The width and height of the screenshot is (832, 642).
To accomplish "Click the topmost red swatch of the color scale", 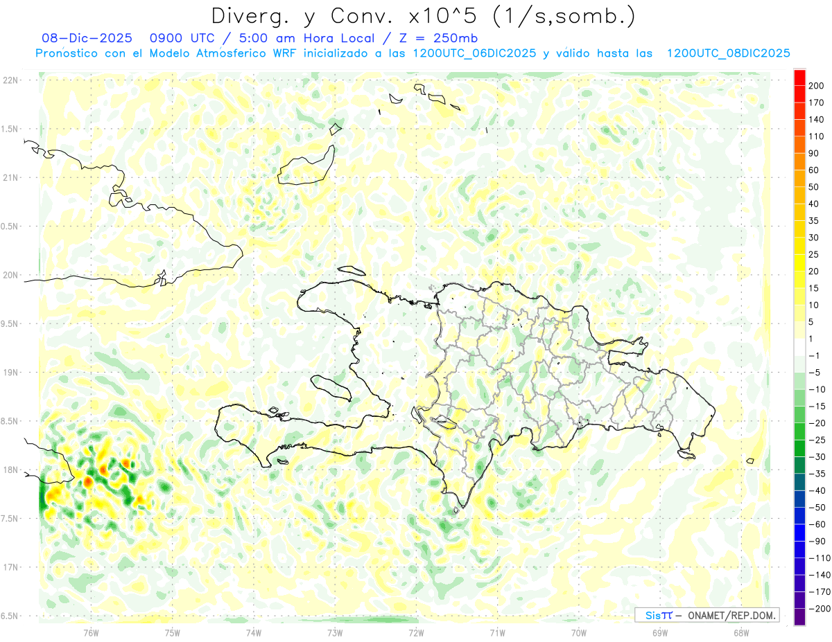I will [x=799, y=78].
